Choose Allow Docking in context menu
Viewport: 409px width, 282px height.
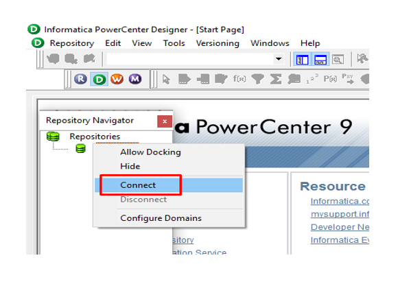pos(150,152)
